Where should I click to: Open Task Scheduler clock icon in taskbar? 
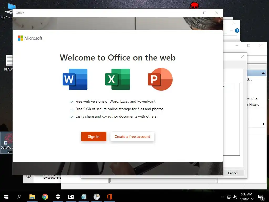click(97, 197)
